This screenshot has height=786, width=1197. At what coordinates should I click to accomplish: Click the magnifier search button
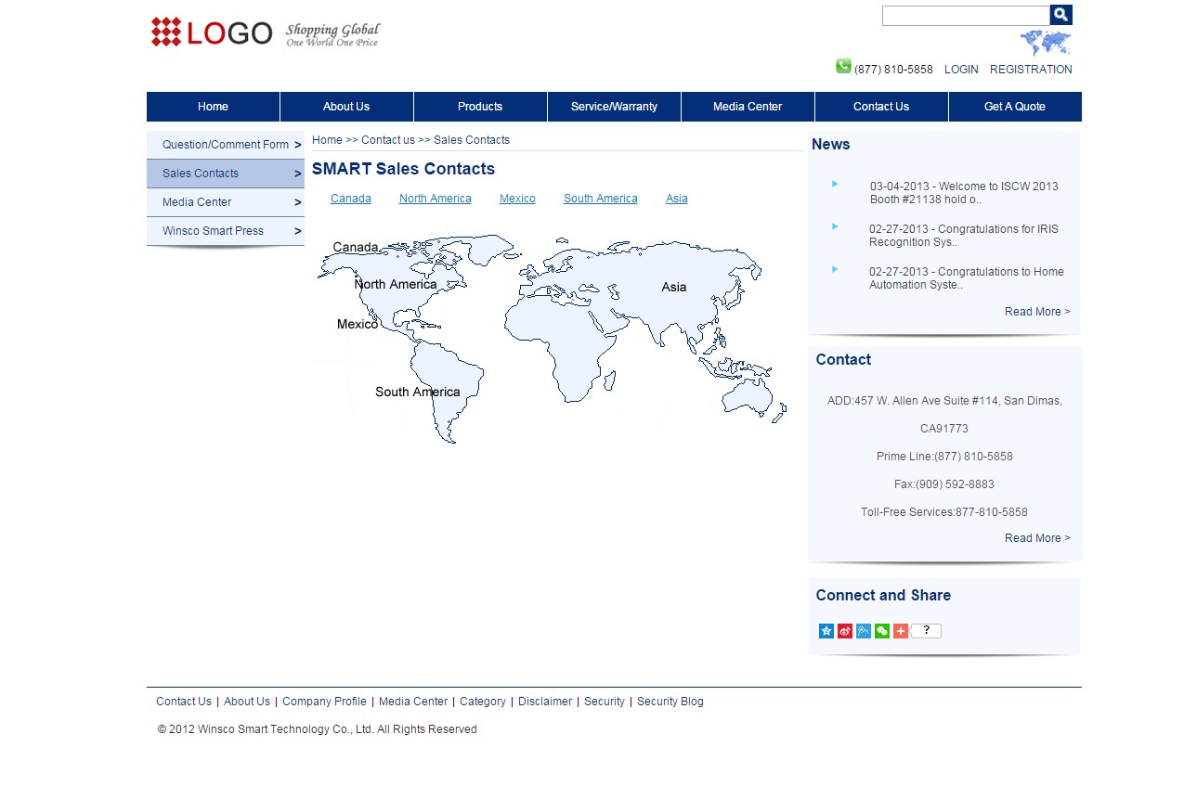point(1060,15)
